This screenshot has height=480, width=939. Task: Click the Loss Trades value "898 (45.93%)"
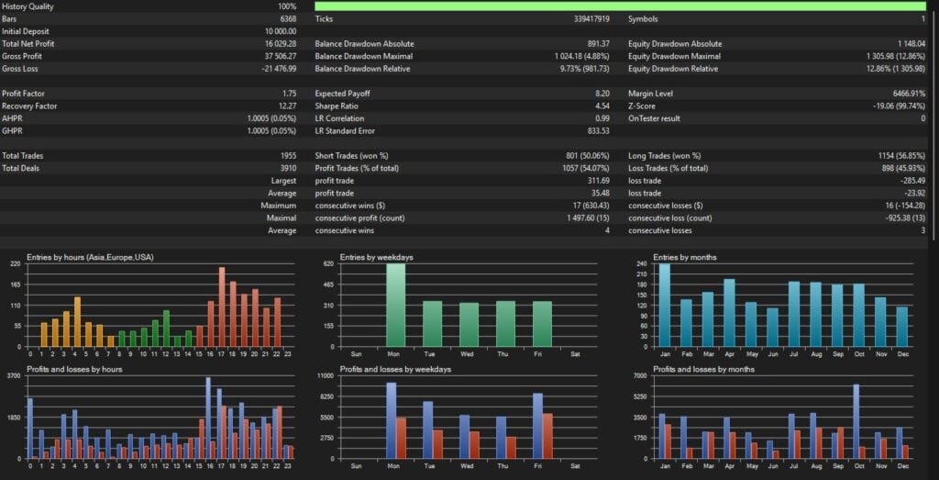click(903, 168)
